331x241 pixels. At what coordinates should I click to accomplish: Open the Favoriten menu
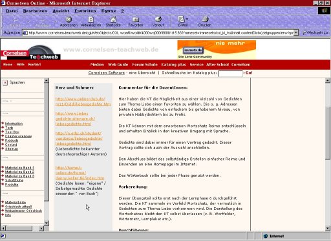point(85,11)
